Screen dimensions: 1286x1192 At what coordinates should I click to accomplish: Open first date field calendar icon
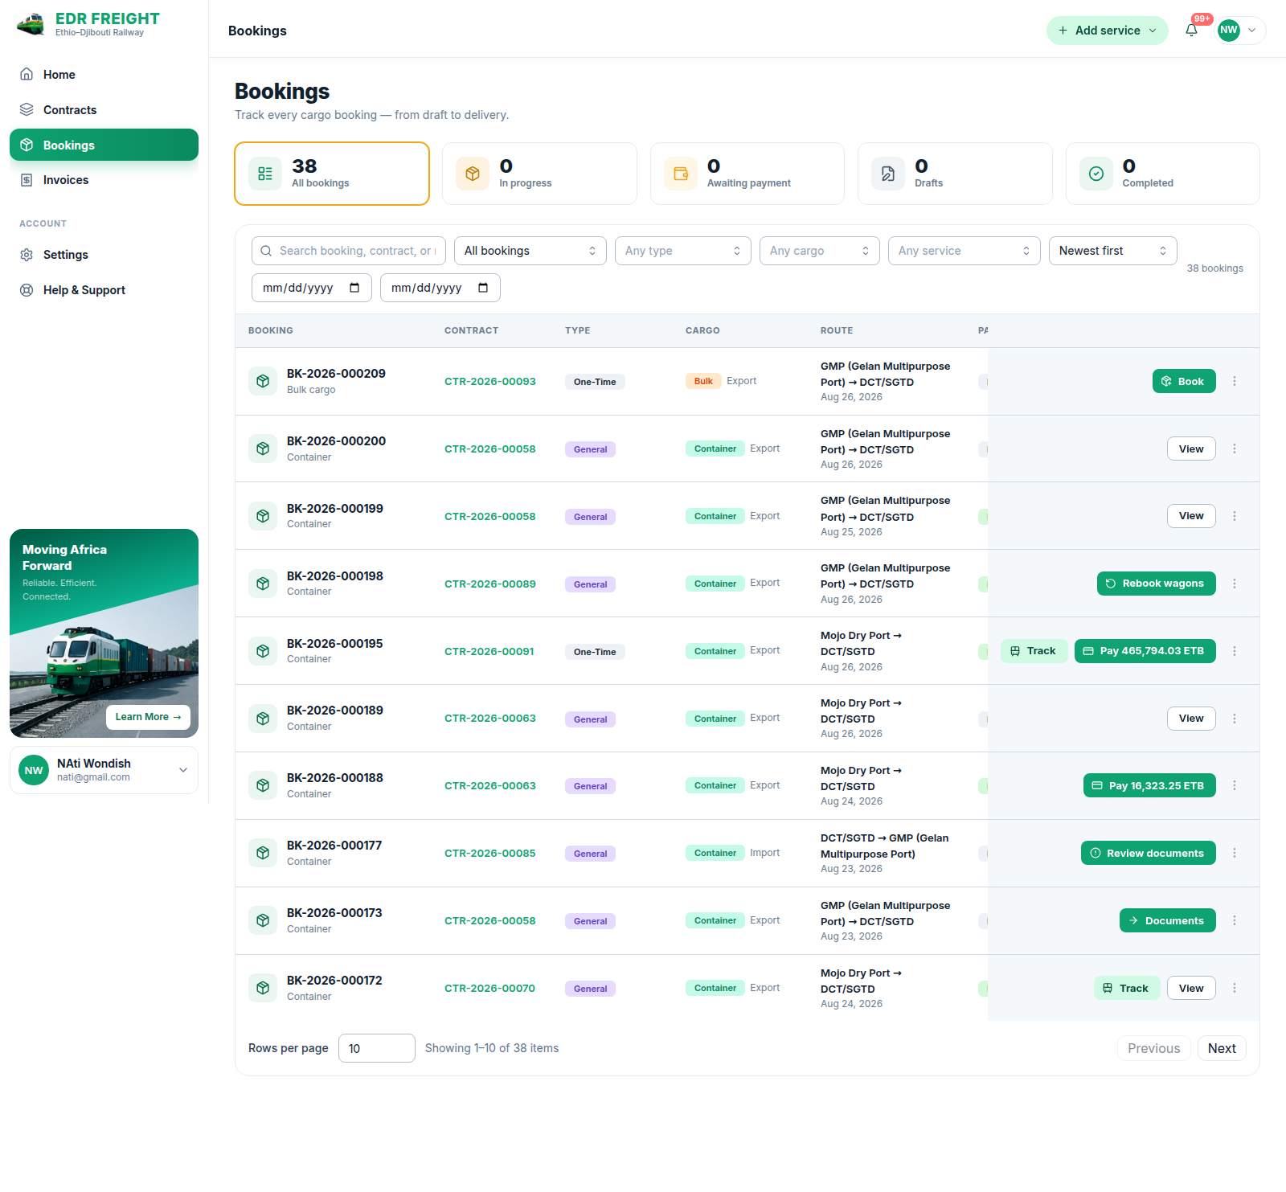pyautogui.click(x=354, y=288)
